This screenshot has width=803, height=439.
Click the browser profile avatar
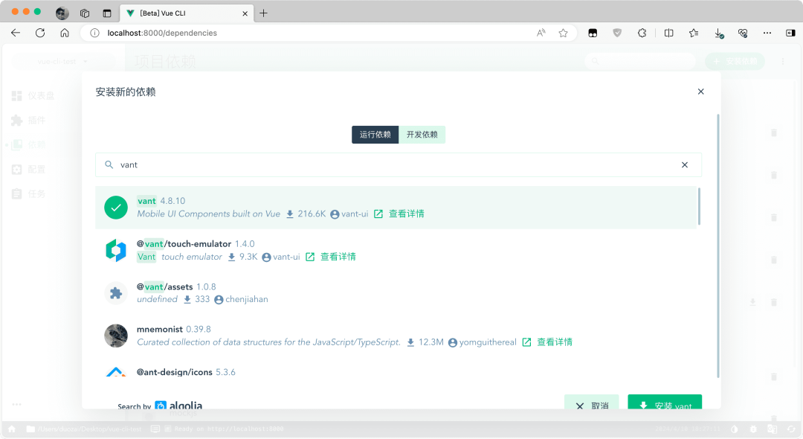click(62, 13)
